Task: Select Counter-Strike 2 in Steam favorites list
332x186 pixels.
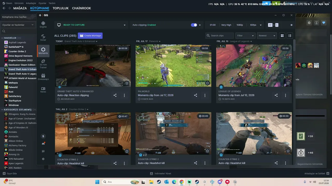Action: (17, 51)
